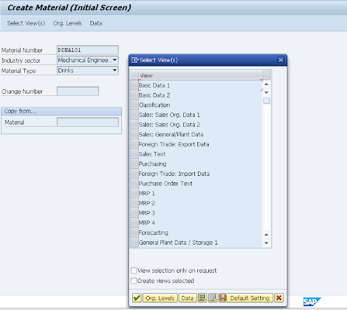
Task: Click the Org. Levels button in dialog
Action: coord(160,298)
